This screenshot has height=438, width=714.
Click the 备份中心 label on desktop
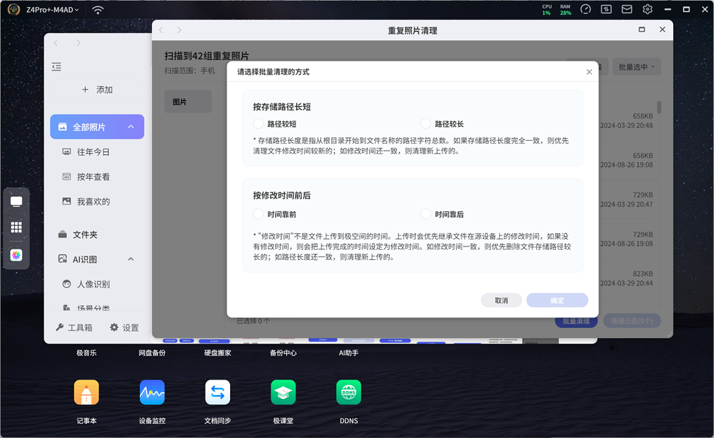(283, 353)
